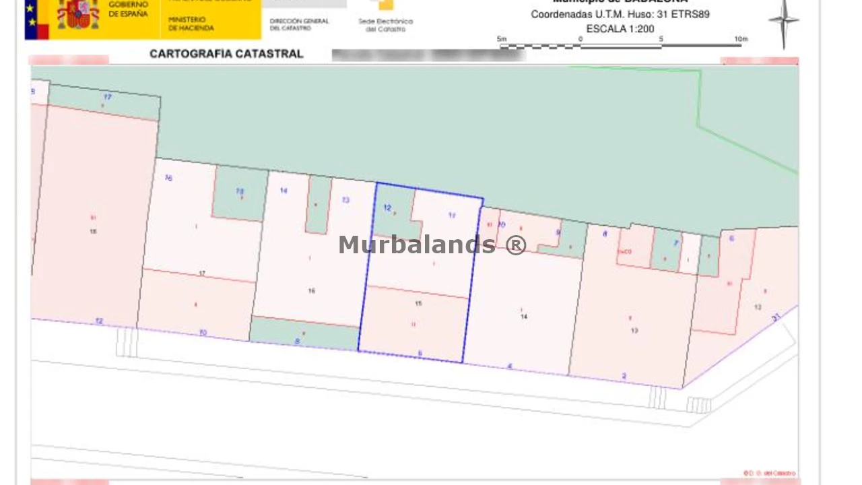Click the north arrow compass symbol
This screenshot has width=862, height=485.
[783, 22]
